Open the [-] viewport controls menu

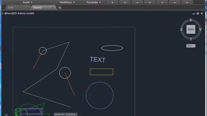point(4,13)
